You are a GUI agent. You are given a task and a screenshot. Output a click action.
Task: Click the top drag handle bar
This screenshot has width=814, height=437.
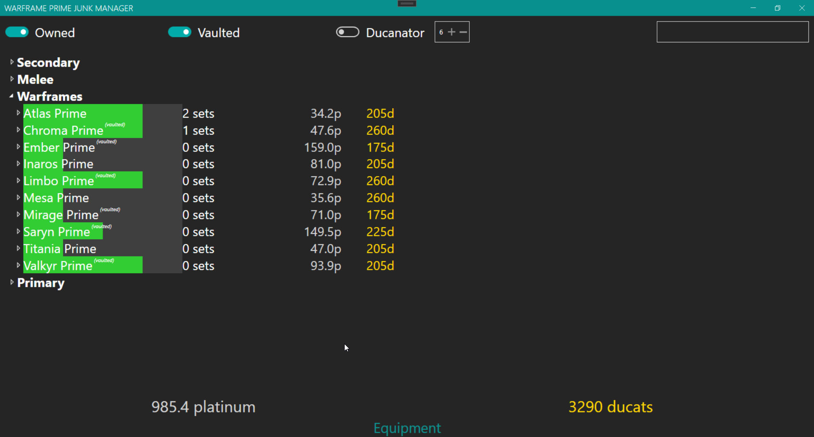pos(407,3)
